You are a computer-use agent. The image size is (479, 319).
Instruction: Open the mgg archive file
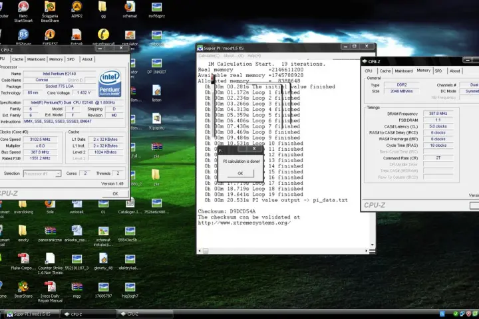[77, 290]
